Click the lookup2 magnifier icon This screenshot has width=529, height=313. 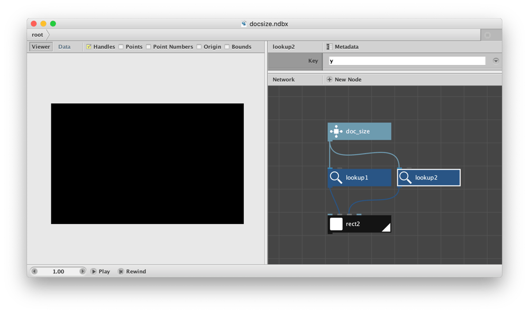click(405, 177)
